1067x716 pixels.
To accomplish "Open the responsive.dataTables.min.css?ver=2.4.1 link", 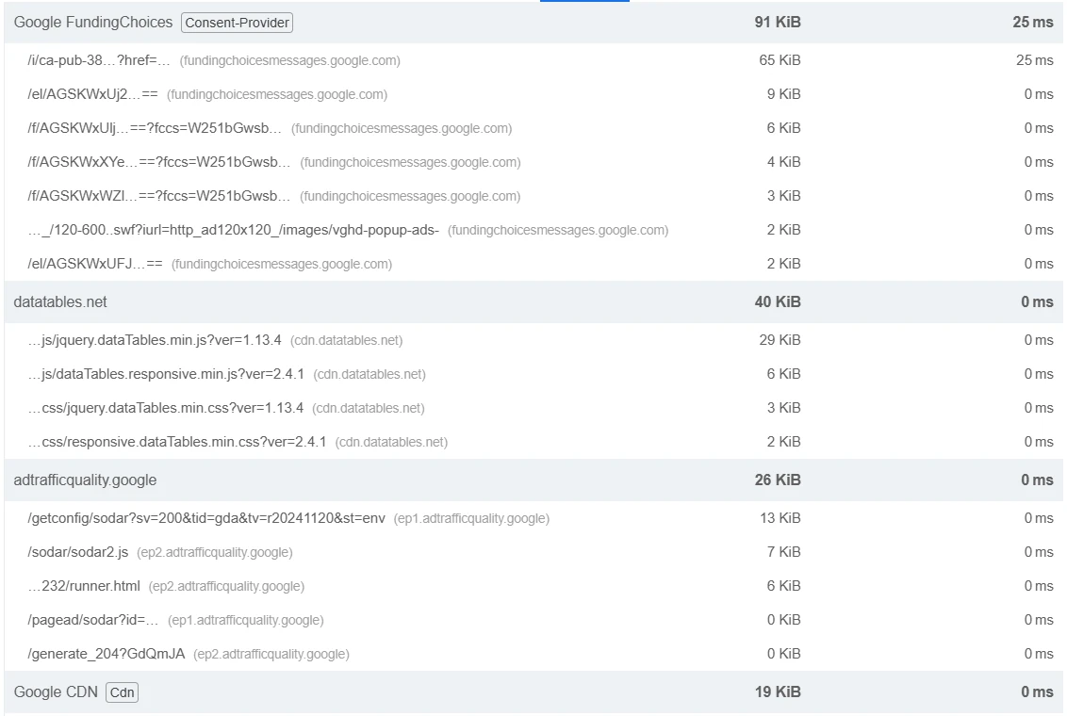I will [177, 442].
